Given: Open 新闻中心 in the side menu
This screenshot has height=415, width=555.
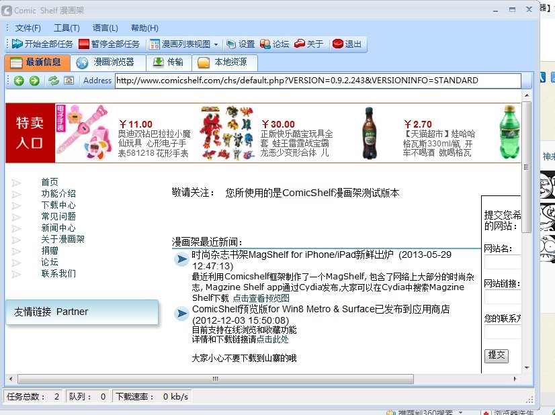Looking at the screenshot, I should (x=58, y=228).
